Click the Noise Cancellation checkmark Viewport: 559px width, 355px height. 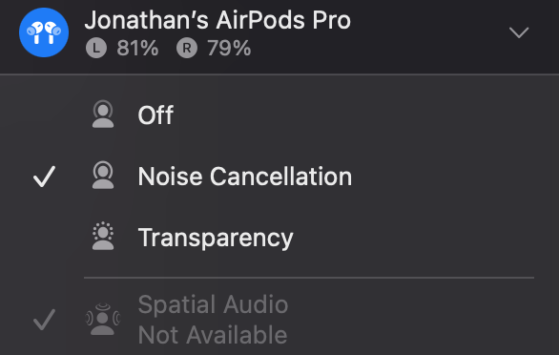[x=44, y=177]
